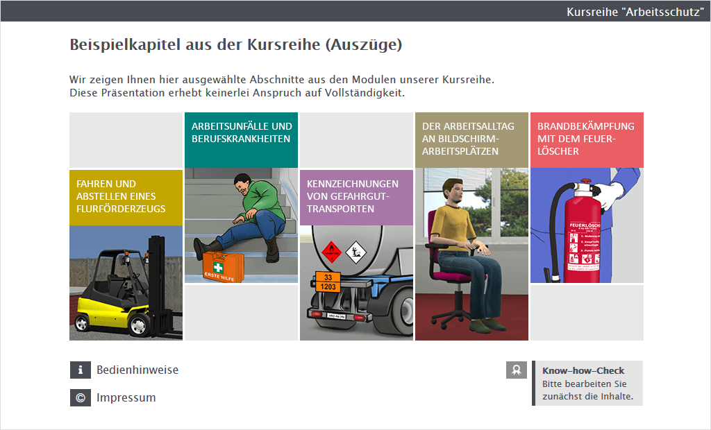Open the Bedienhinweise link
The image size is (711, 430).
tap(137, 370)
